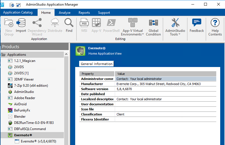Click the Evernote® title in the header
The width and height of the screenshot is (225, 145).
coord(97,48)
